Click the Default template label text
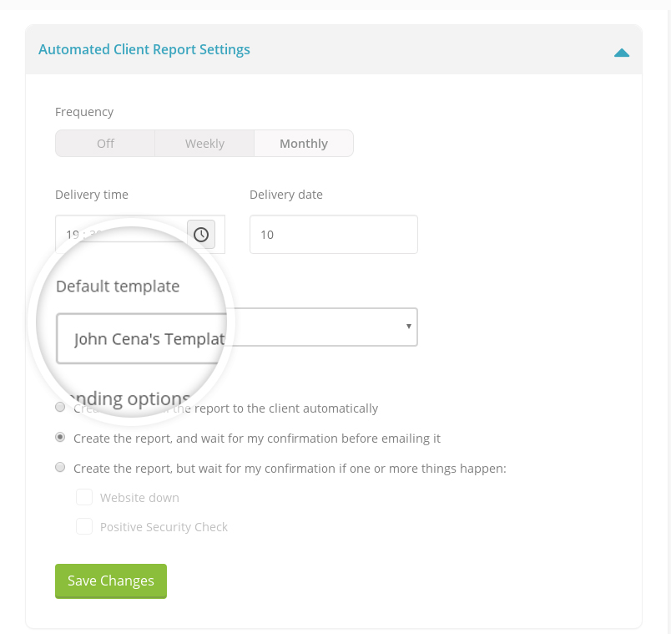This screenshot has height=634, width=671. click(118, 287)
